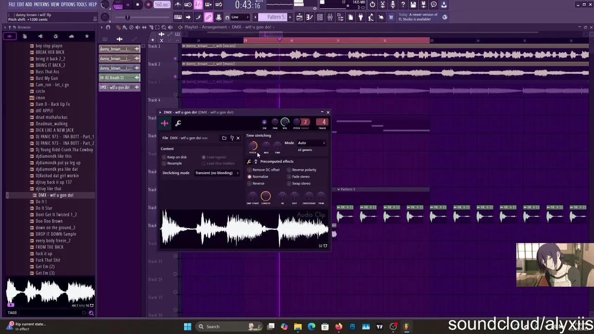
Task: Select 'DICK LIKE A NEW JACK' in browser
Action: tap(55, 130)
